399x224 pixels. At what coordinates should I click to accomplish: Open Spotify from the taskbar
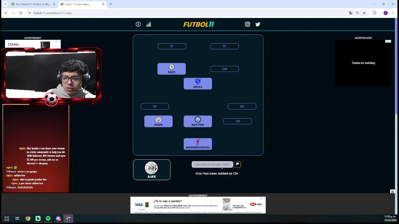48,218
